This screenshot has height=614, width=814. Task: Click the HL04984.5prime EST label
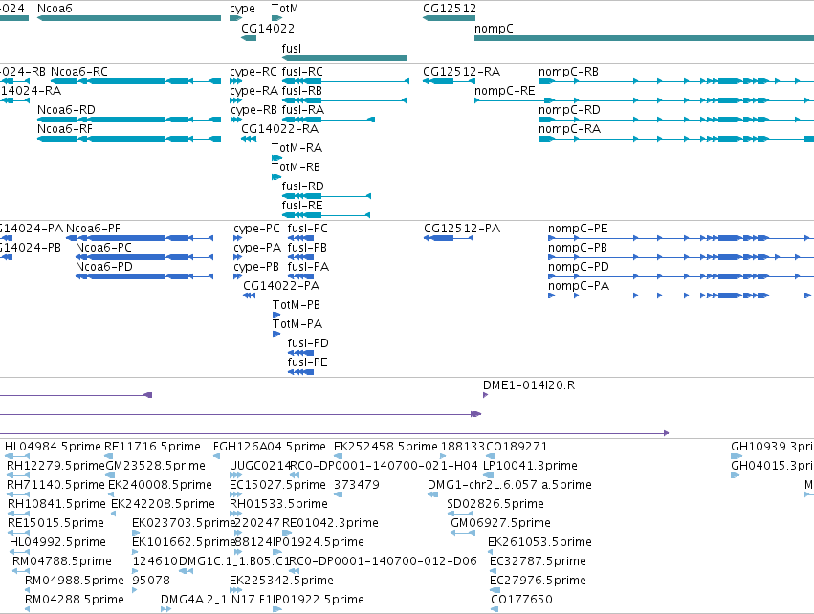53,447
